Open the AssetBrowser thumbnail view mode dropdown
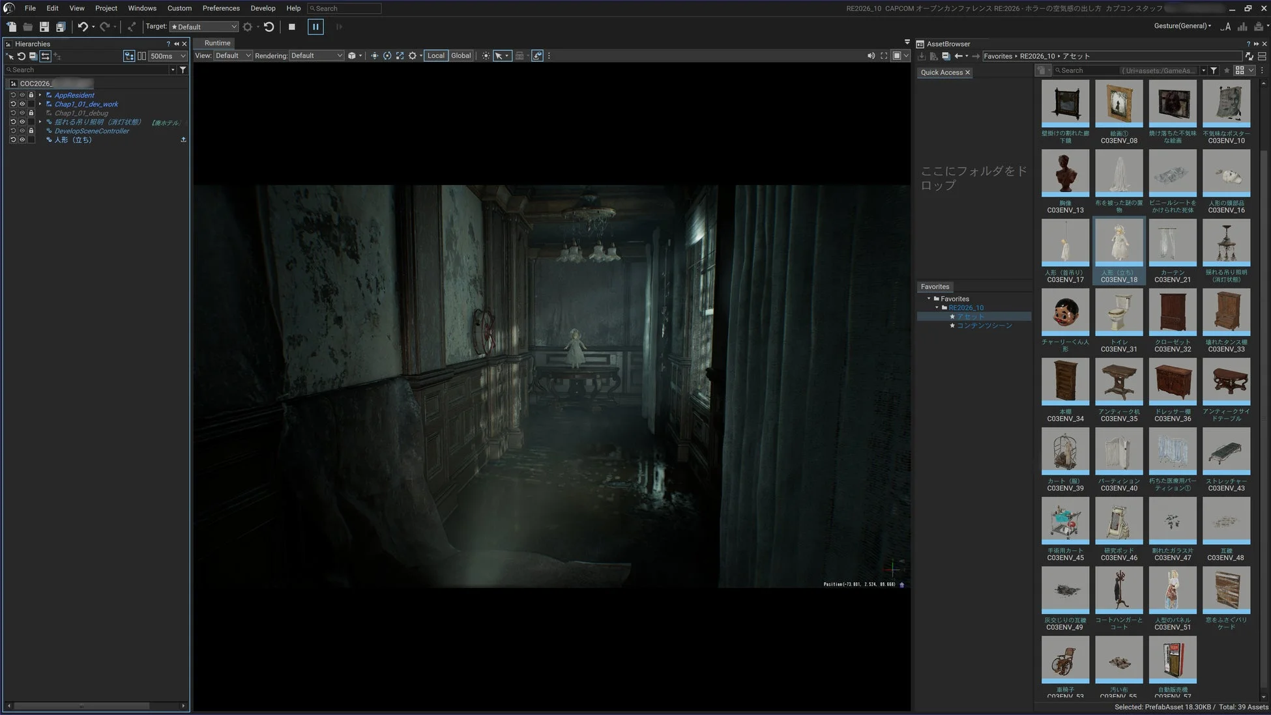The image size is (1271, 715). point(1244,70)
